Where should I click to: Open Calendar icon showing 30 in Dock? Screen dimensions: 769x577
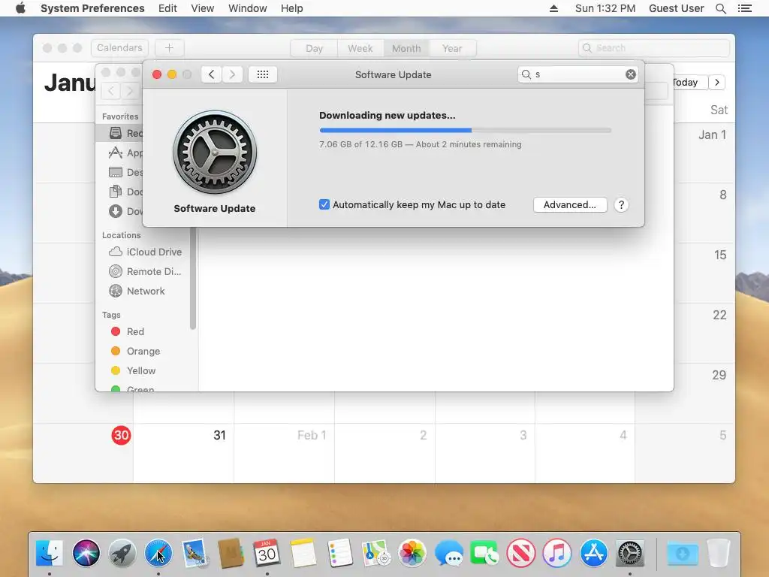(267, 553)
